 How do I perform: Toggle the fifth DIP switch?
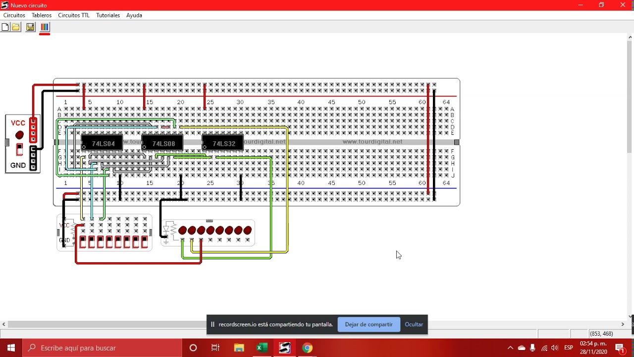point(118,242)
